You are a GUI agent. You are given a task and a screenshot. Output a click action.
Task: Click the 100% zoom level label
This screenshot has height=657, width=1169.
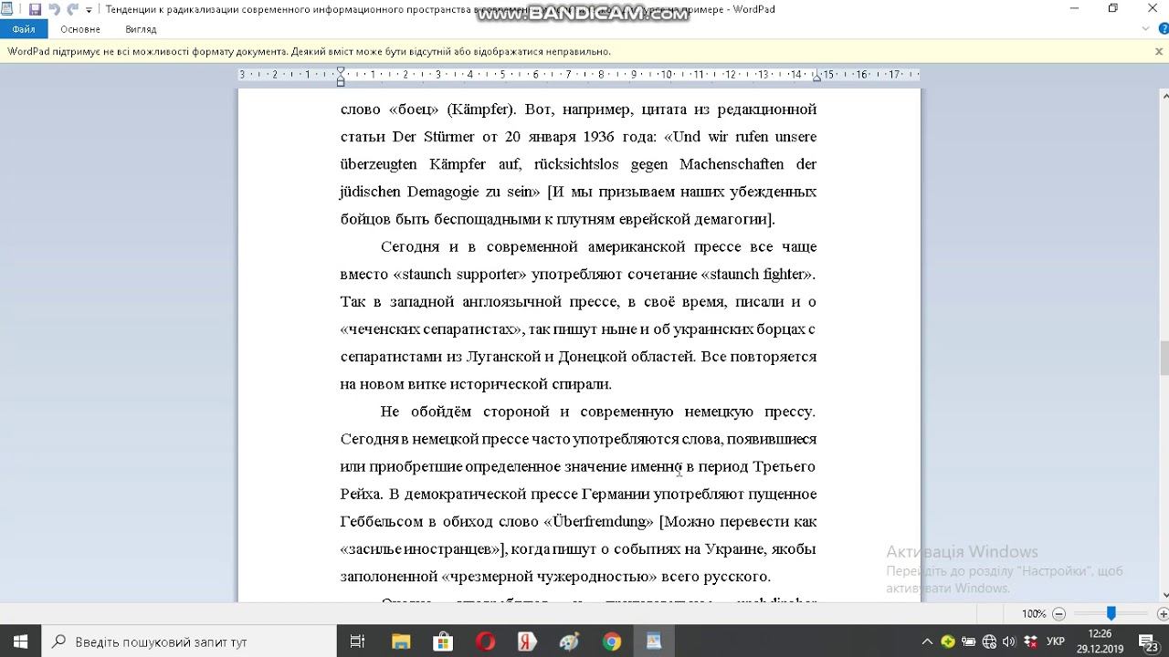pos(1034,614)
